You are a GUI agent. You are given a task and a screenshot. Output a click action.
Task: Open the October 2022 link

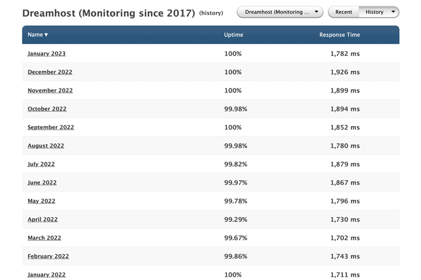coord(47,109)
